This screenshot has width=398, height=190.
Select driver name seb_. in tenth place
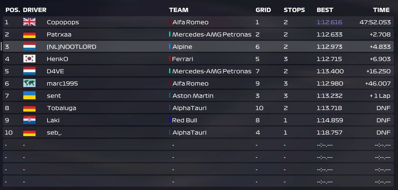55,133
